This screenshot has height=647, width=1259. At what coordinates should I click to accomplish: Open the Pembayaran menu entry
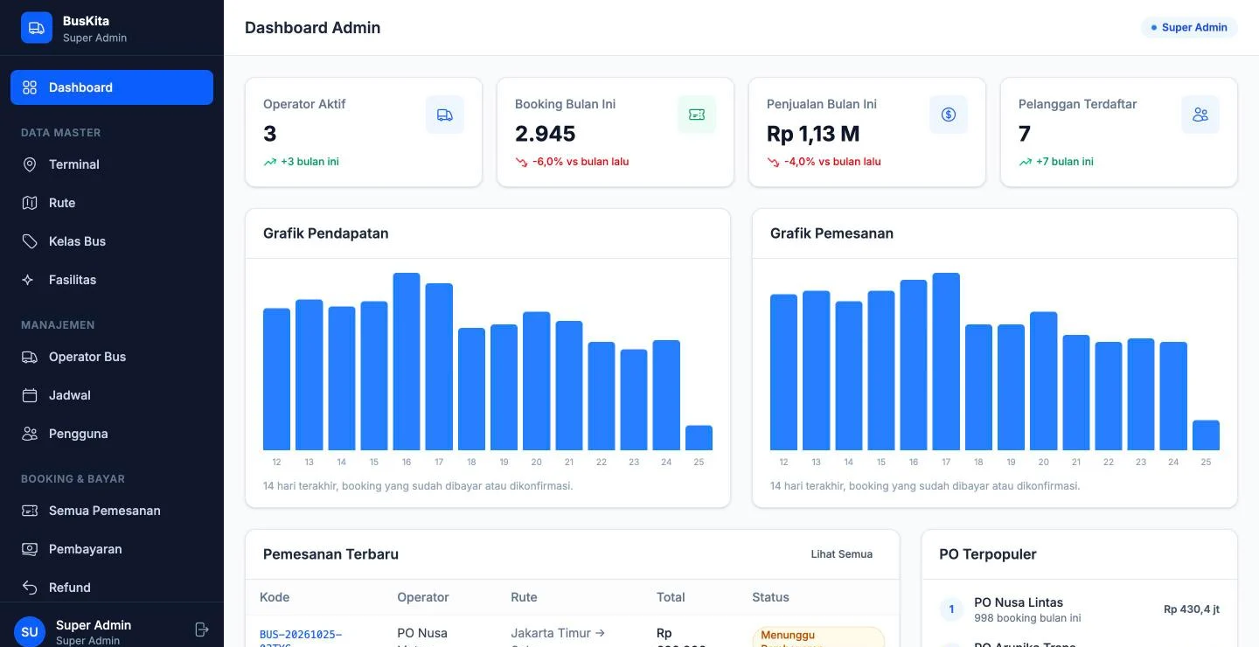click(x=112, y=549)
